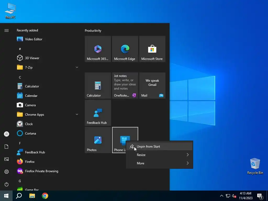Open Calculator in the app list
This screenshot has height=201, width=268.
(48, 86)
